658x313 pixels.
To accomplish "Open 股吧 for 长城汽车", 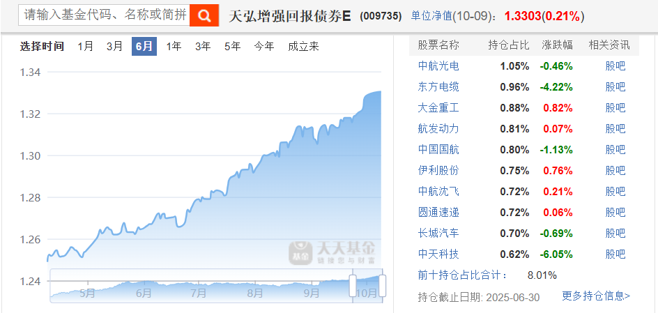I will [x=615, y=233].
